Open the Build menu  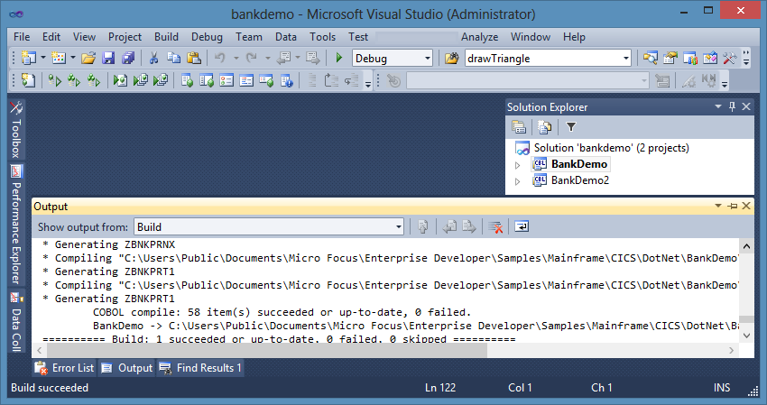pyautogui.click(x=166, y=37)
